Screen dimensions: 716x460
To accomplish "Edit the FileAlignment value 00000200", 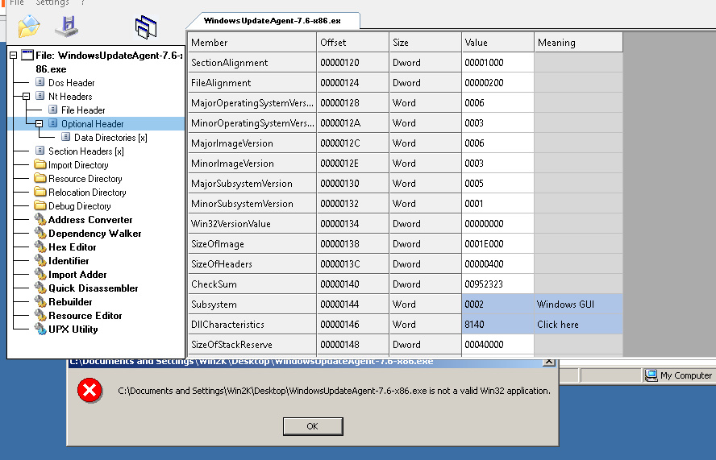I will [497, 83].
